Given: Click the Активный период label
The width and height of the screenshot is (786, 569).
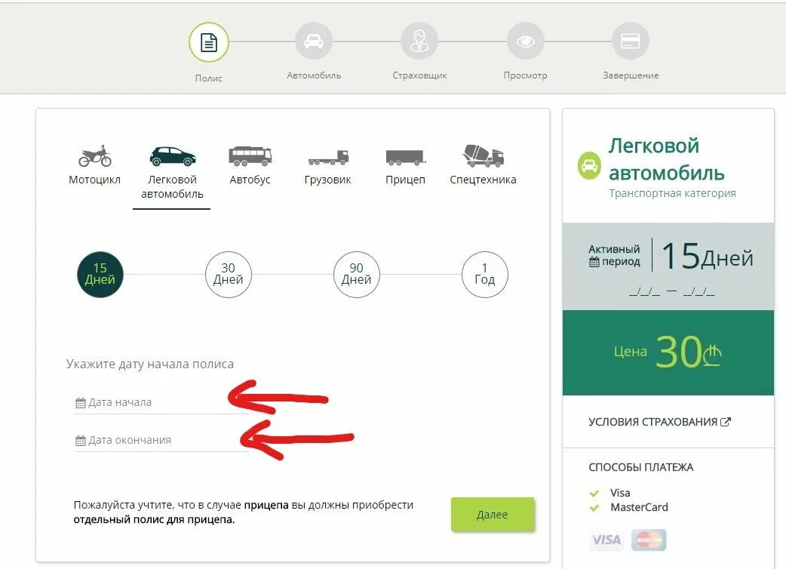Looking at the screenshot, I should coord(615,255).
